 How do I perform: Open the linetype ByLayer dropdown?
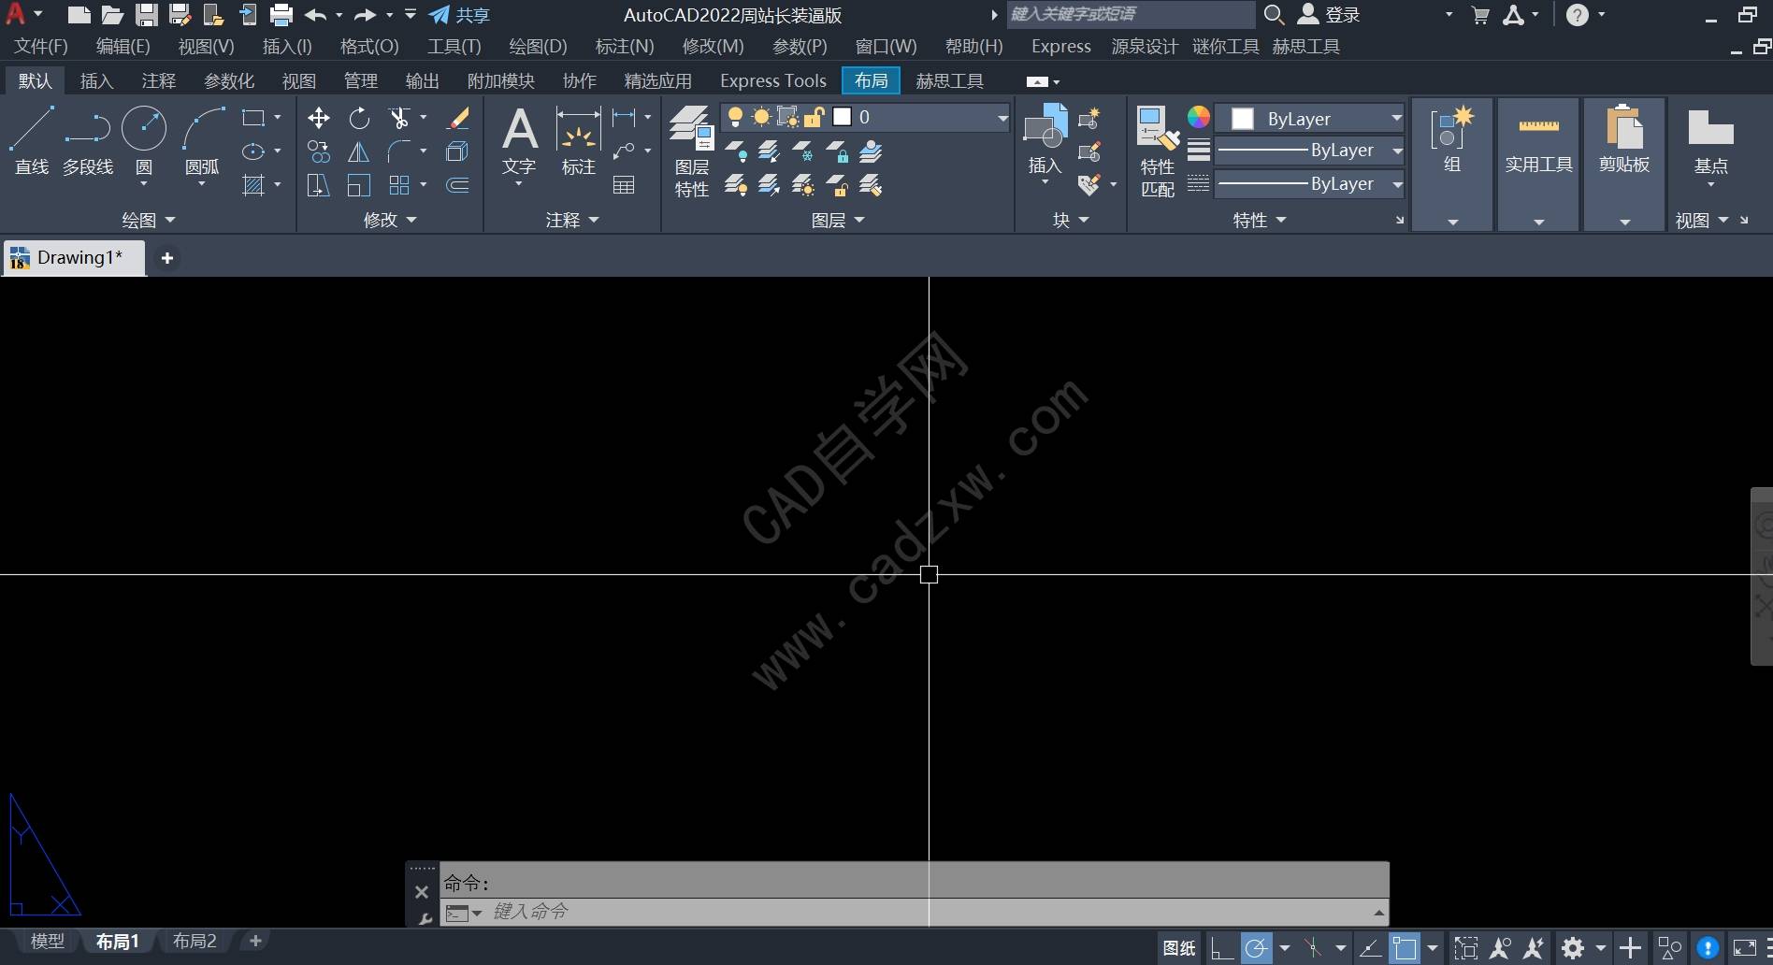[1310, 184]
